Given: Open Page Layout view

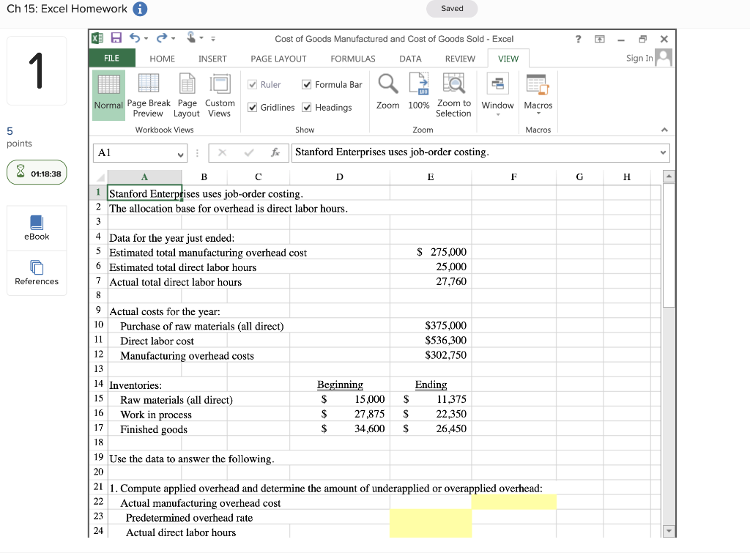Looking at the screenshot, I should [x=187, y=94].
